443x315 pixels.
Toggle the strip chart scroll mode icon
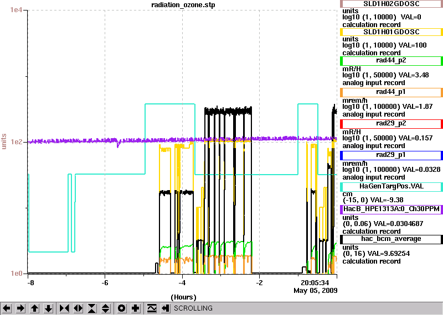[152, 308]
